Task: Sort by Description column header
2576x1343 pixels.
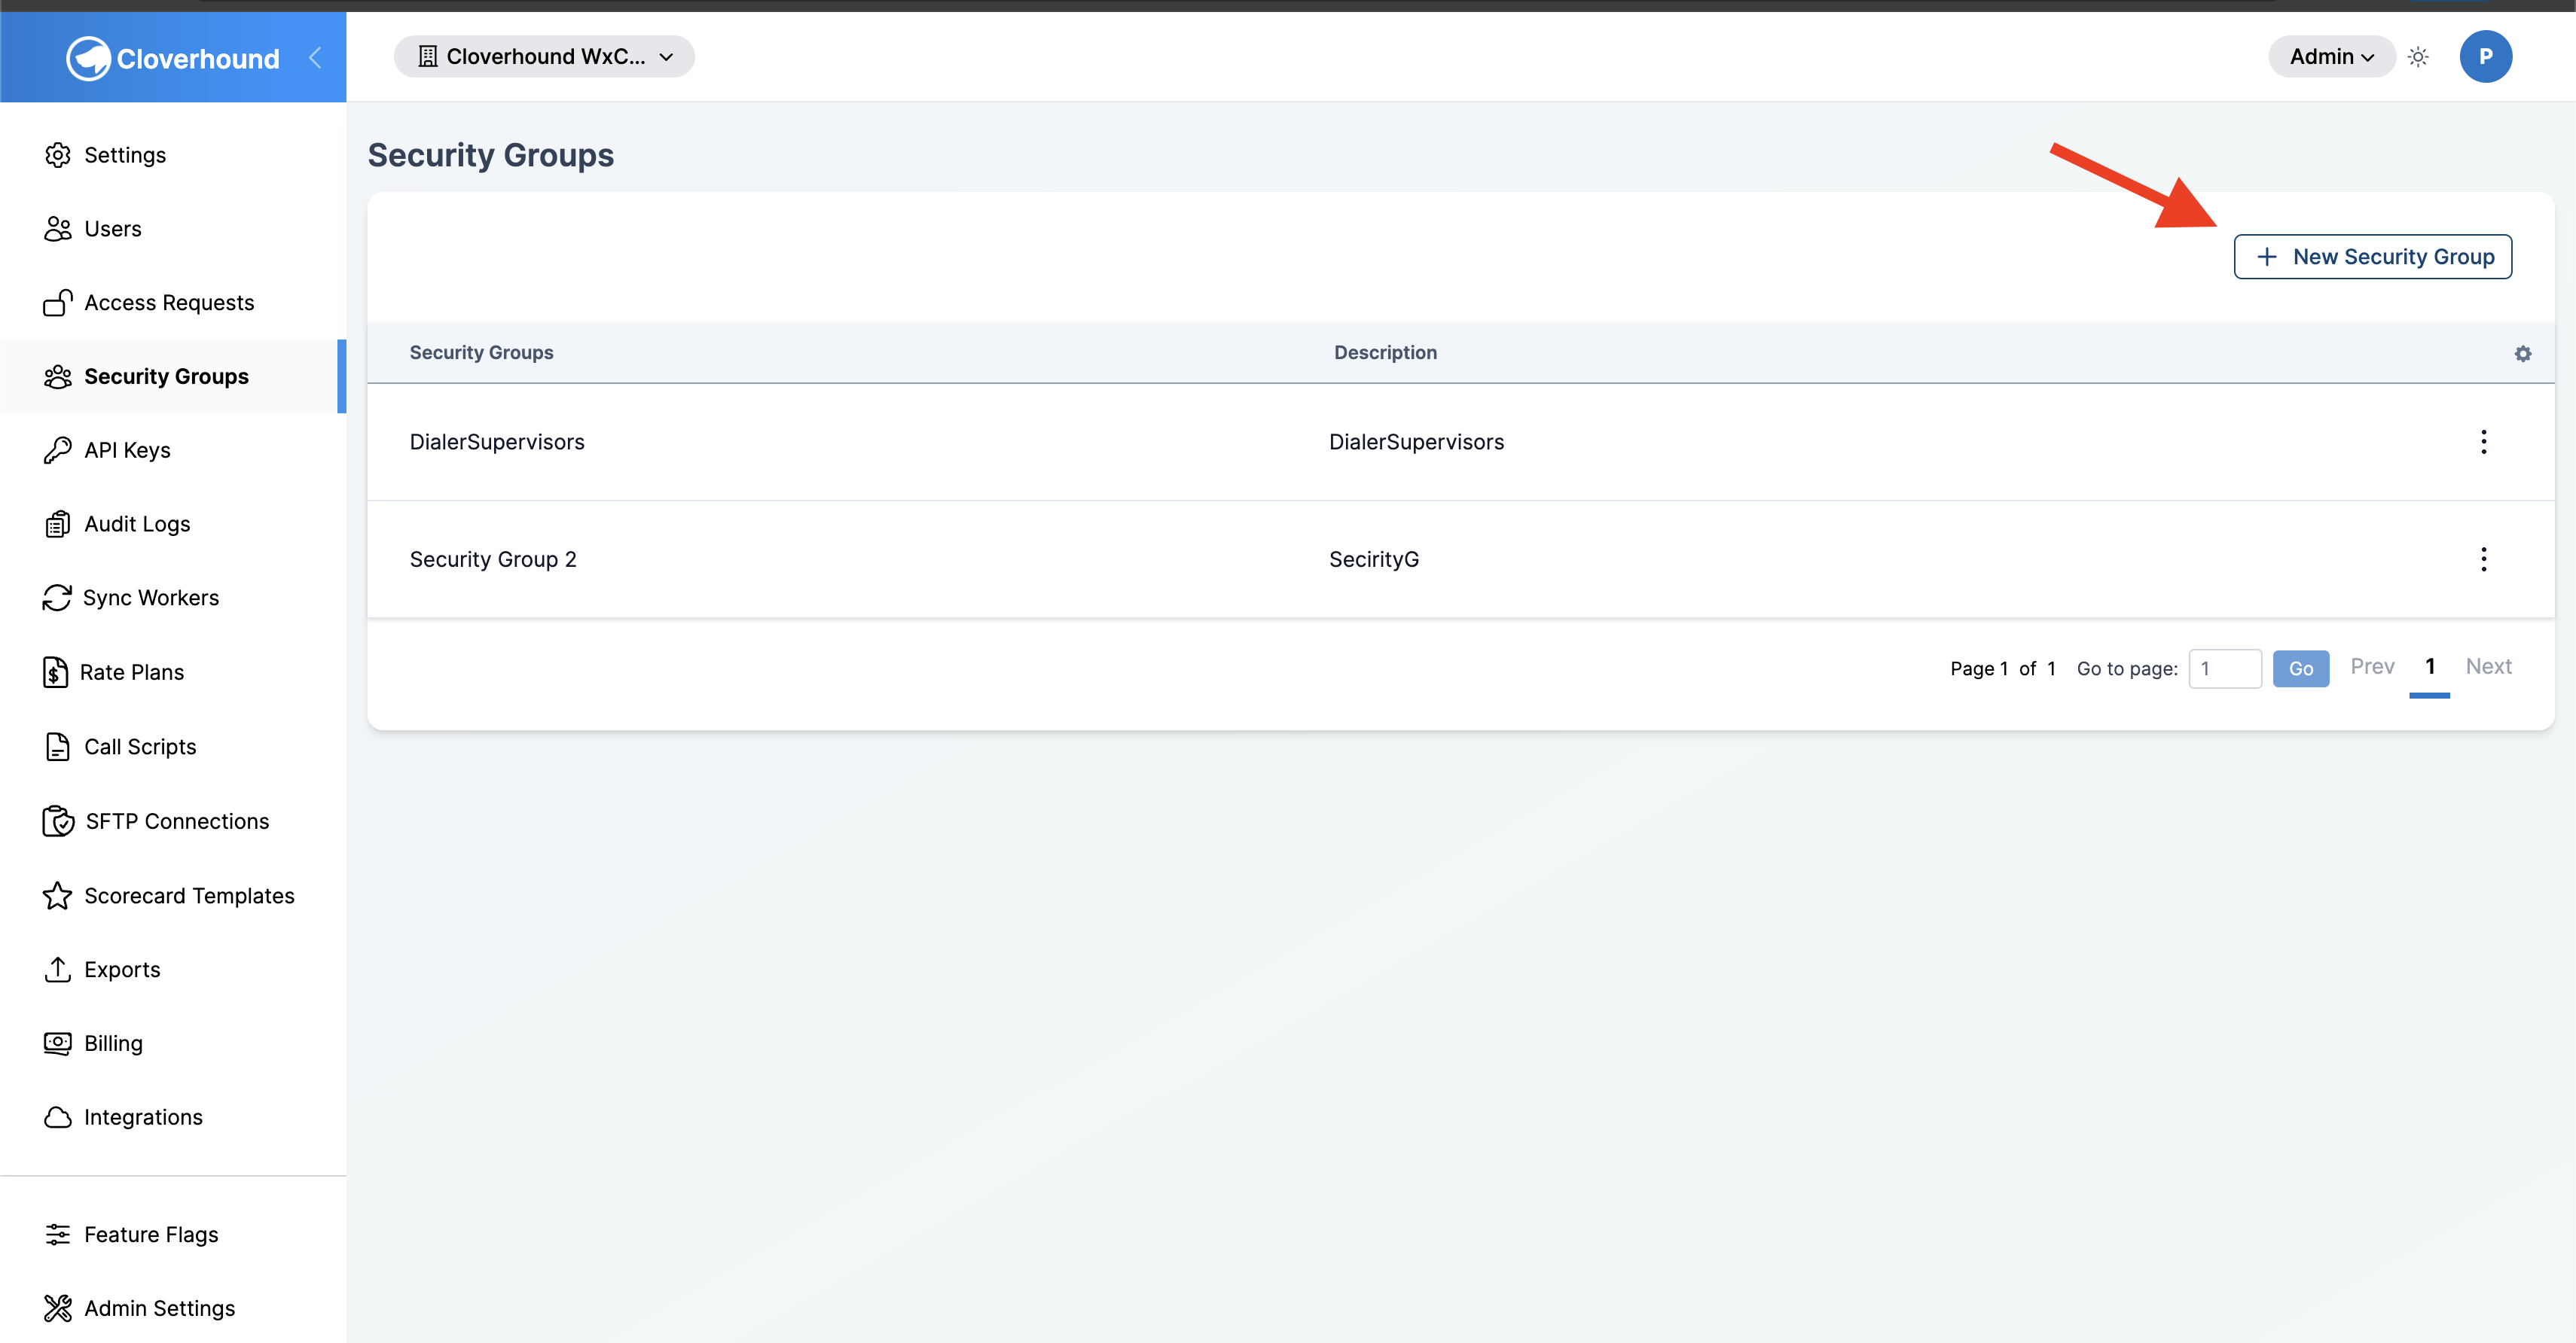Action: pos(1385,353)
